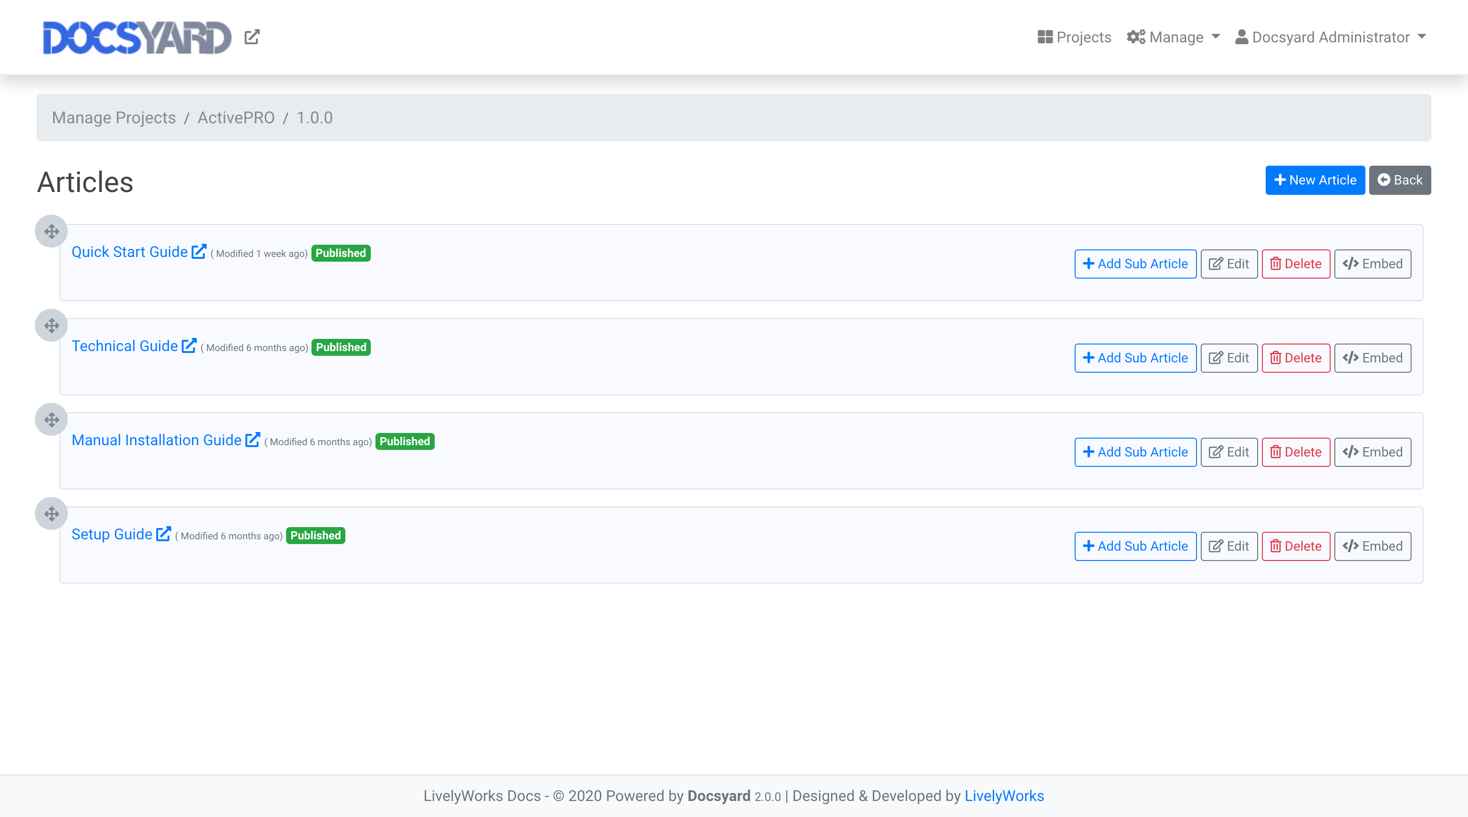Expand the Docsyard Administrator account menu
Image resolution: width=1468 pixels, height=817 pixels.
(x=1330, y=37)
